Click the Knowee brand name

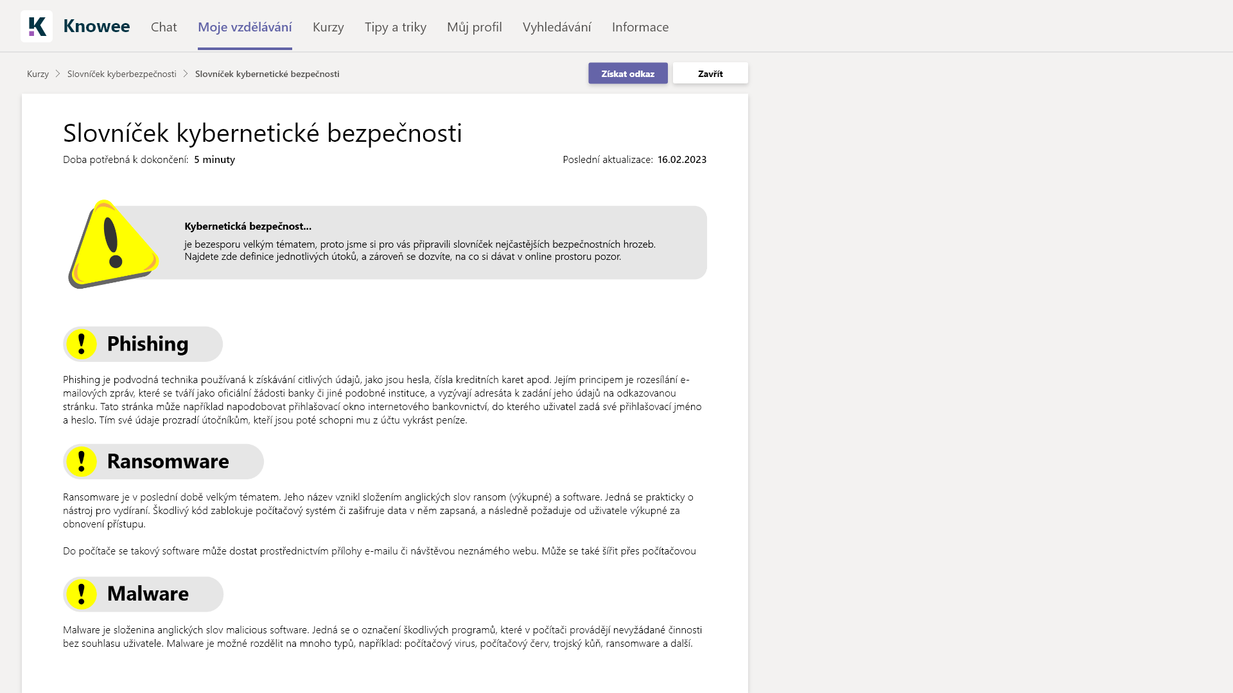pos(96,26)
